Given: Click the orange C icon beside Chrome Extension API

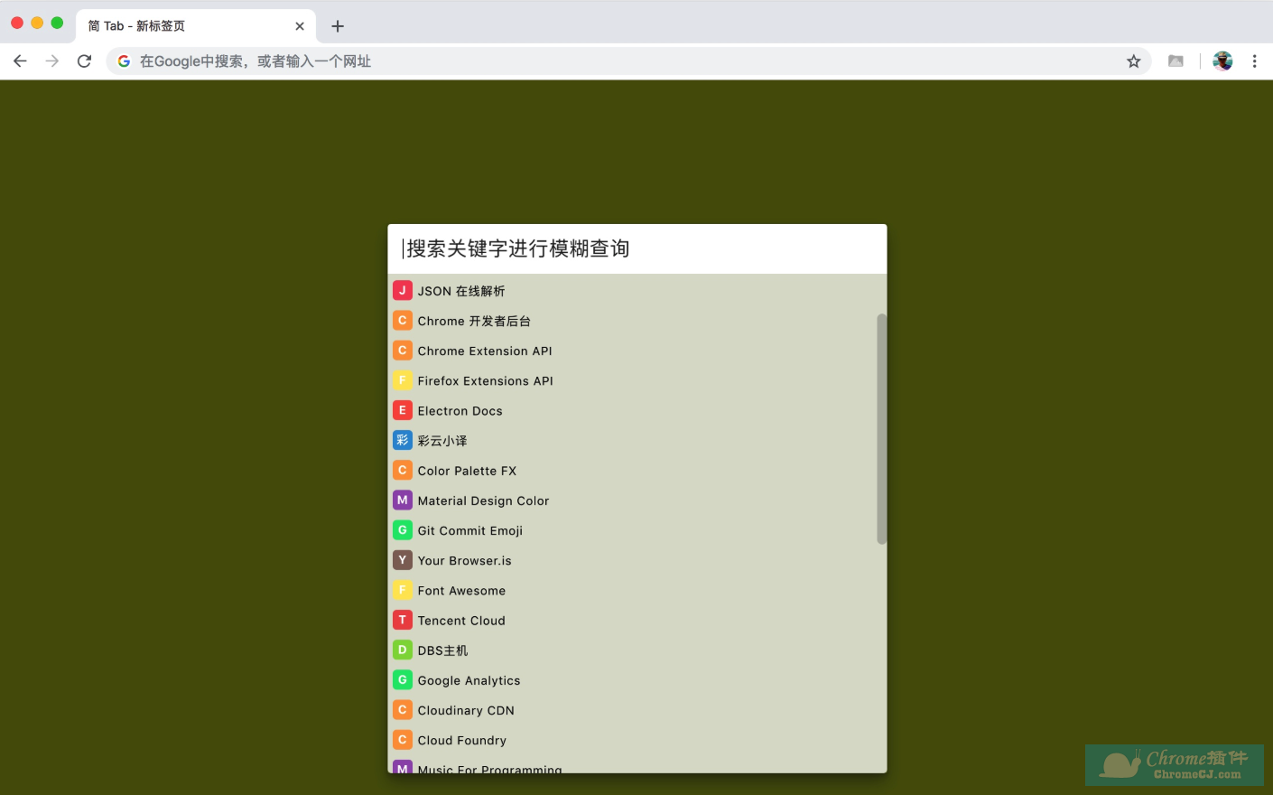Looking at the screenshot, I should [403, 351].
